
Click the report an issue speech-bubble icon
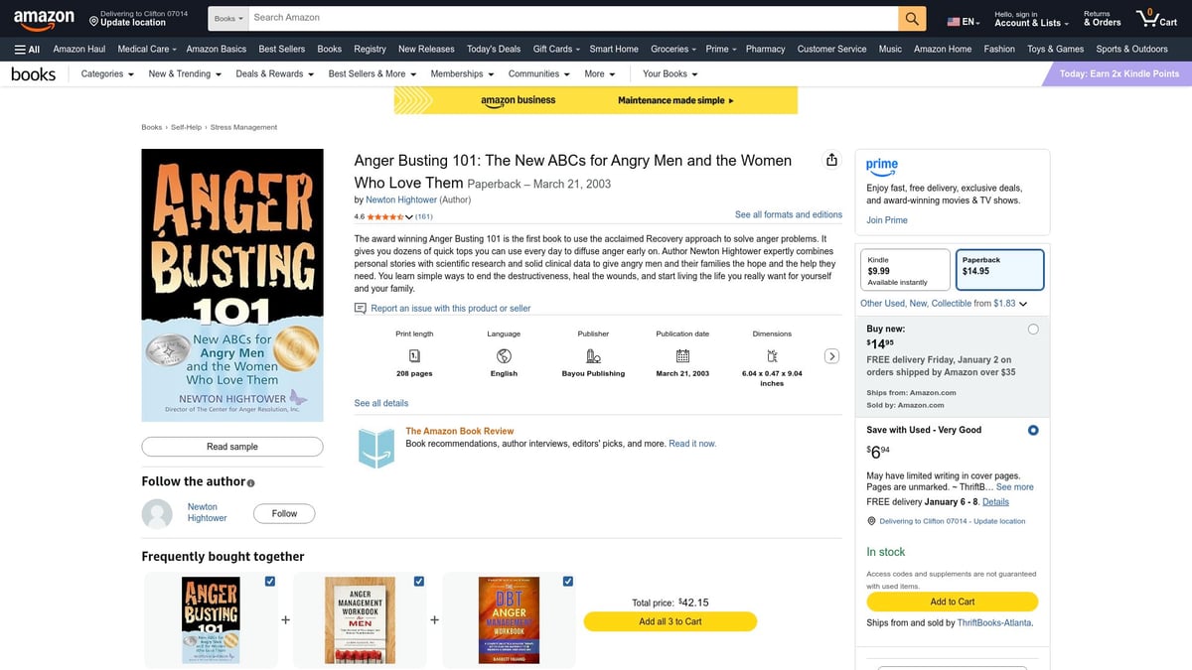pyautogui.click(x=360, y=309)
